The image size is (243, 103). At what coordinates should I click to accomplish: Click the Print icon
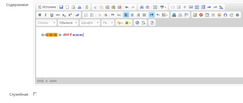(x=79, y=7)
